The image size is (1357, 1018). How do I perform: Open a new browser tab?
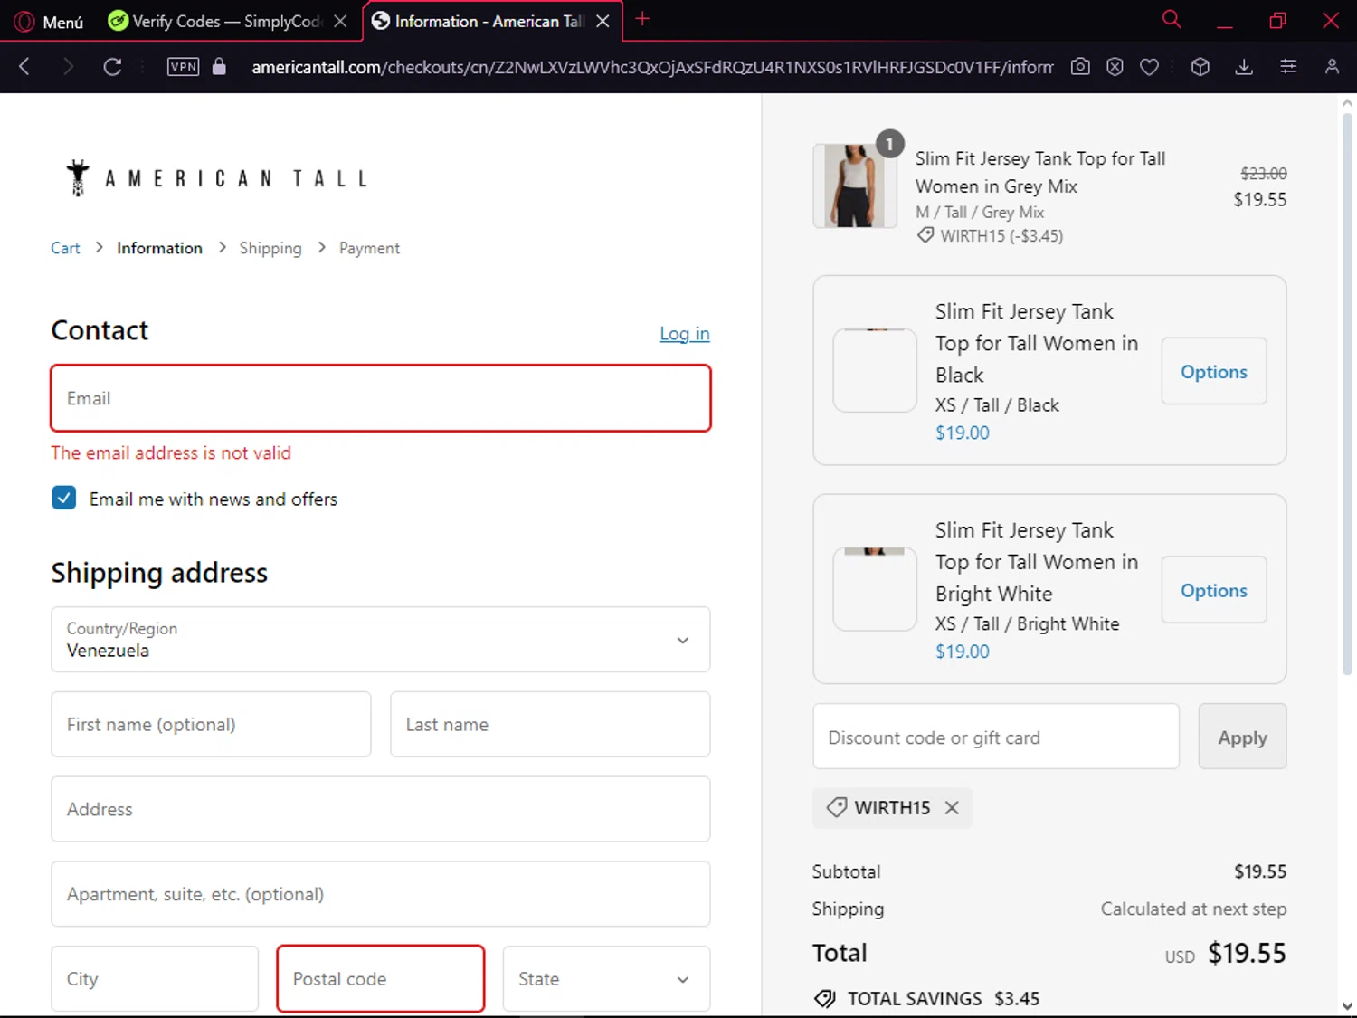[642, 19]
